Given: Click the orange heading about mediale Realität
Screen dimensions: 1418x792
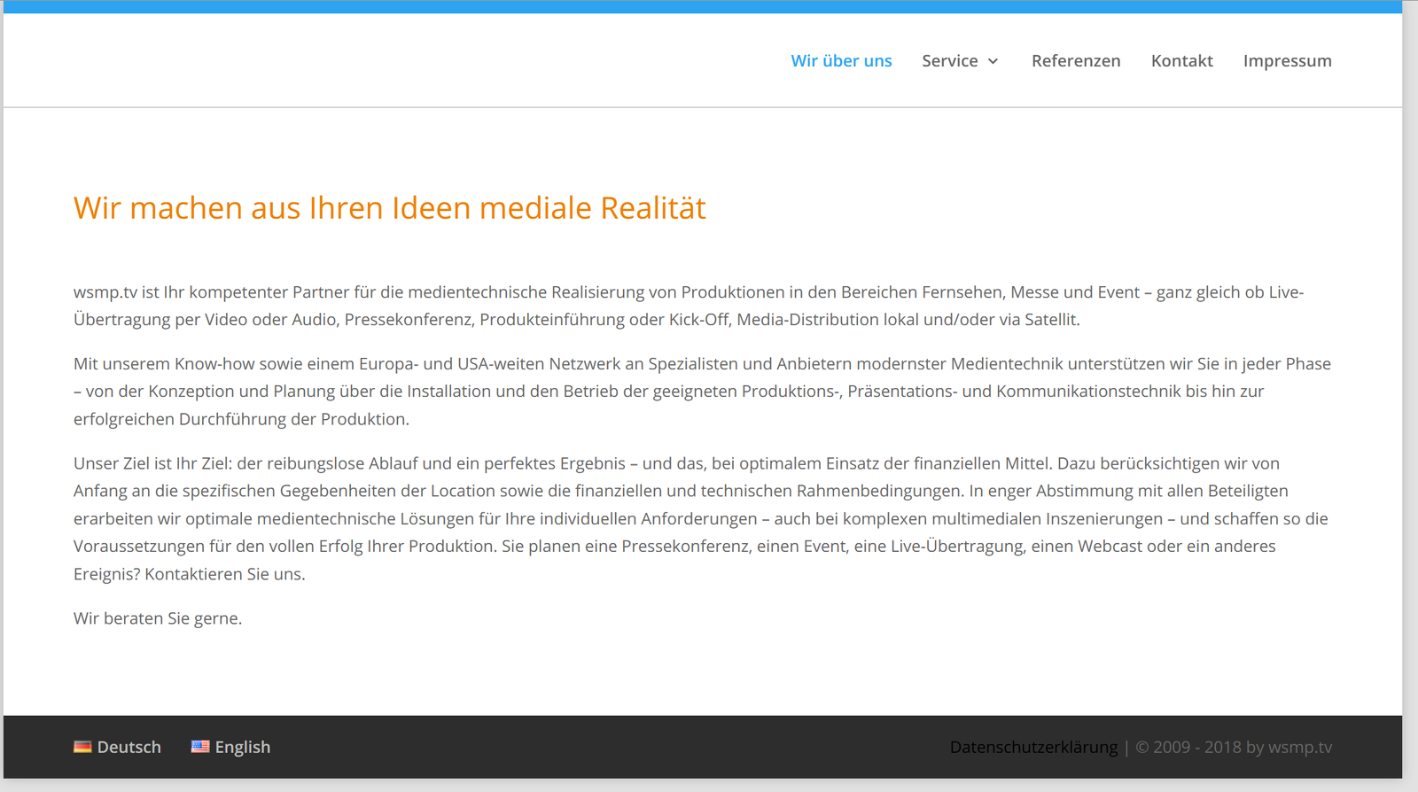Looking at the screenshot, I should tap(389, 208).
